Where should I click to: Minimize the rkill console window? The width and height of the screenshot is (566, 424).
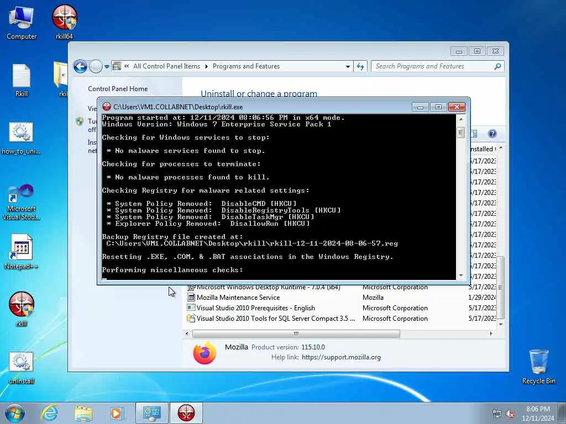(x=420, y=107)
